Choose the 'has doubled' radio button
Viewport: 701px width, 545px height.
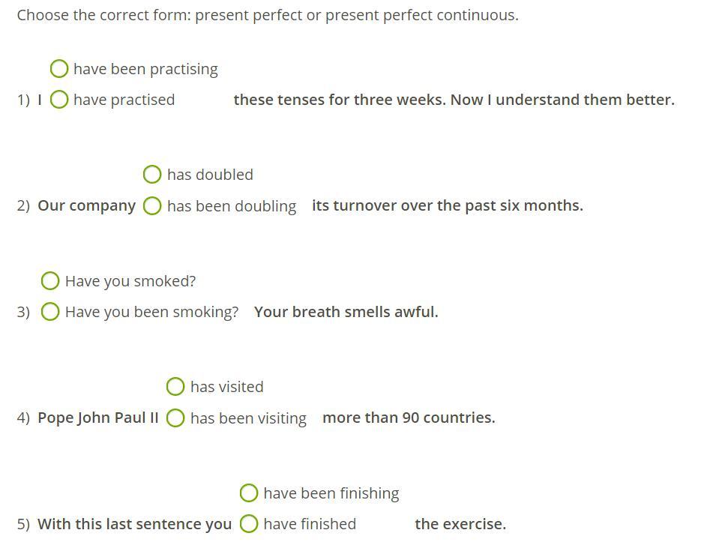[x=152, y=175]
